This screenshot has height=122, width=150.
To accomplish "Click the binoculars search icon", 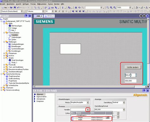I will (76, 8).
